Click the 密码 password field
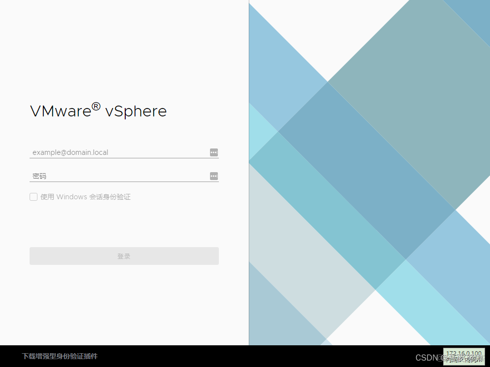The width and height of the screenshot is (490, 367). point(124,176)
